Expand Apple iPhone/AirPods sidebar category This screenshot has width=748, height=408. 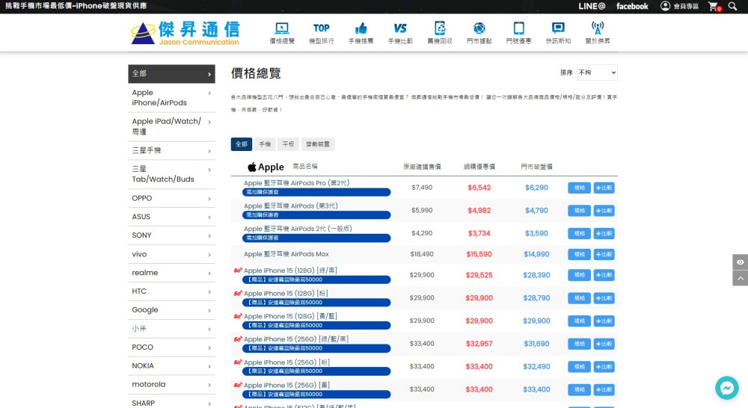click(x=172, y=98)
